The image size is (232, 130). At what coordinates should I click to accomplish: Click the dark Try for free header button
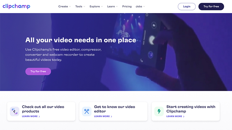point(211,6)
